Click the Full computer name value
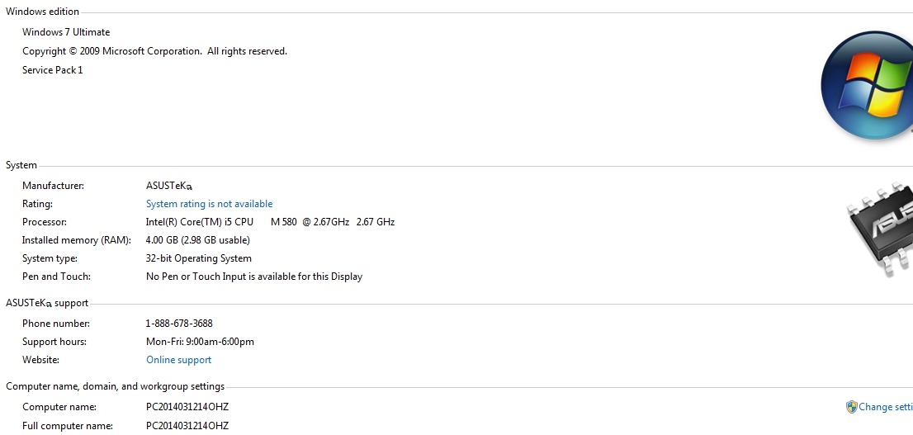The image size is (913, 435). [187, 426]
